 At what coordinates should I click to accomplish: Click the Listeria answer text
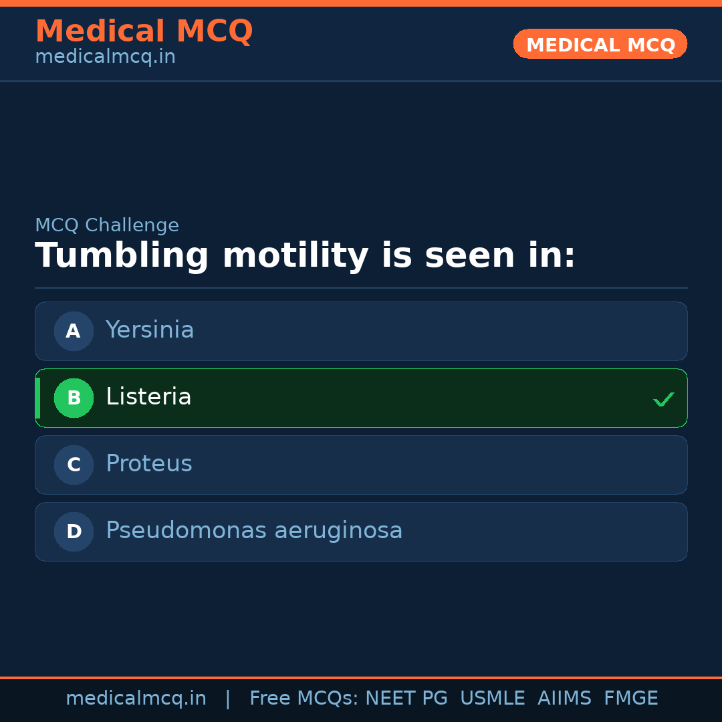point(148,397)
